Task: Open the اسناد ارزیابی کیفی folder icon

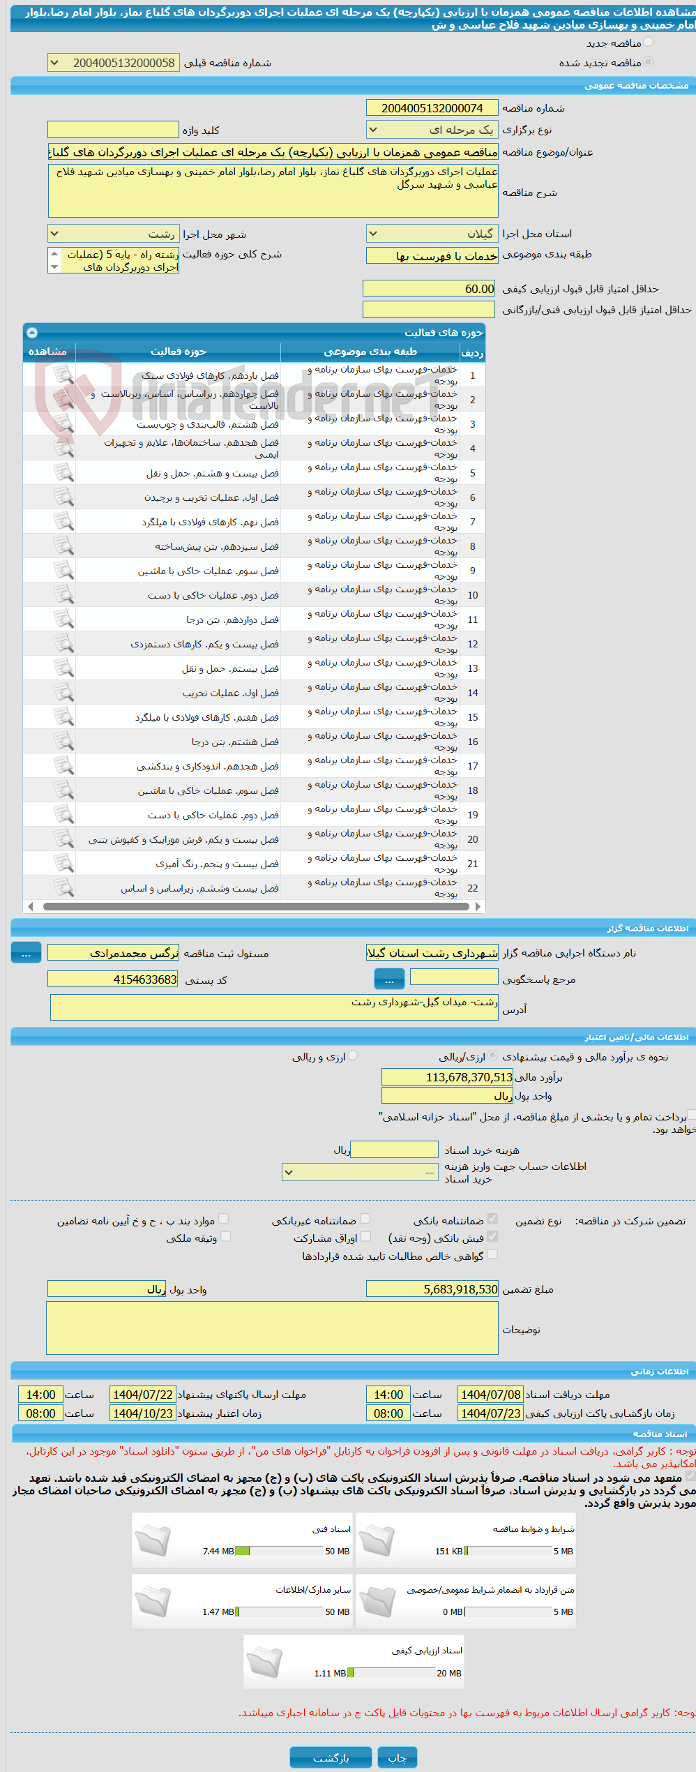Action: [264, 1662]
